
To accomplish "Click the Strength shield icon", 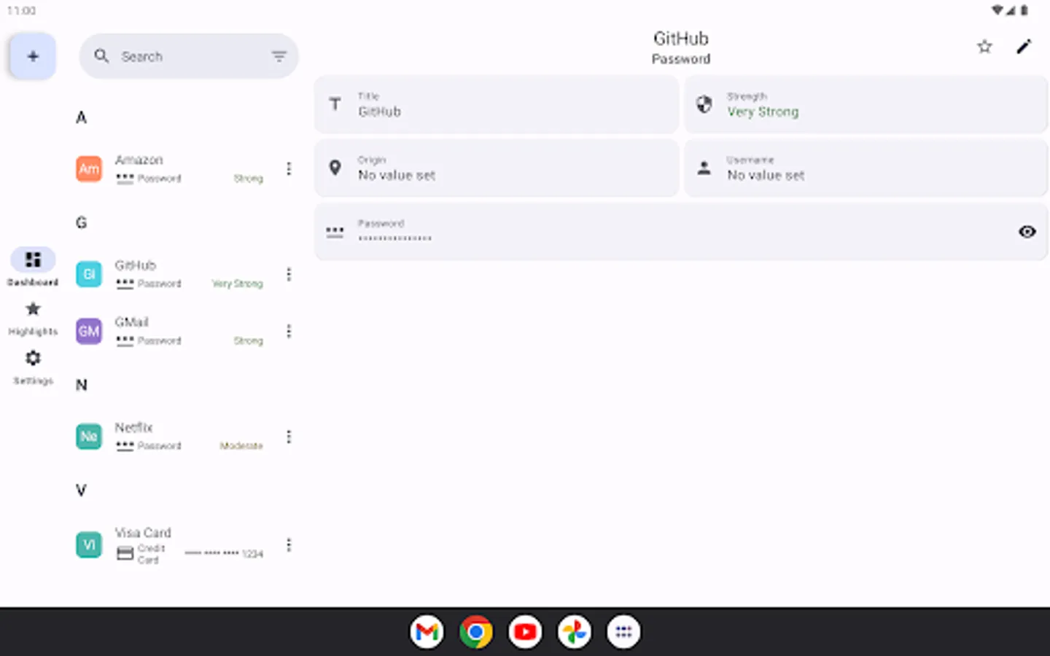I will click(x=704, y=104).
